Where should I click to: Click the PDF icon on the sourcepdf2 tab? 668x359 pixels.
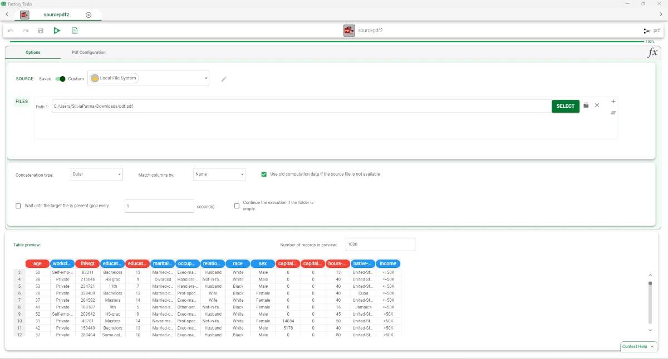[x=24, y=15]
